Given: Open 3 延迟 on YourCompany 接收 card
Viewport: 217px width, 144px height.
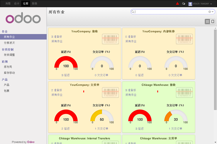Looking at the screenshot, I should point(66,75).
